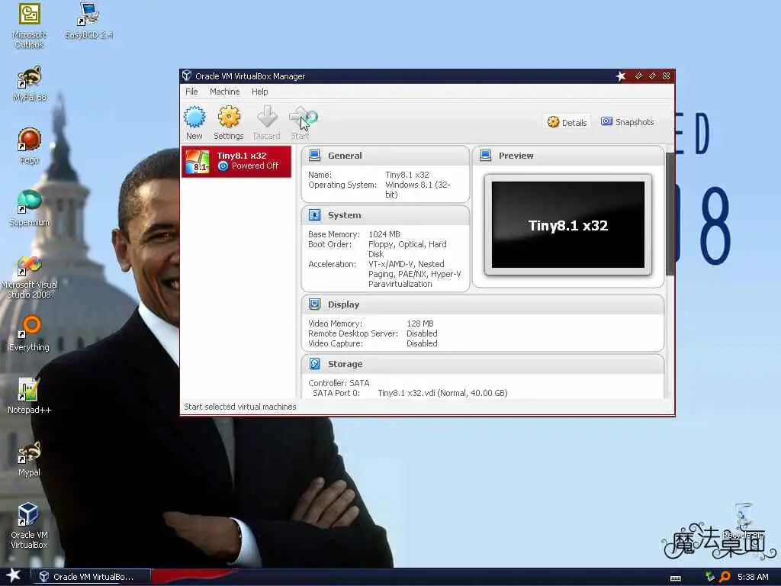Click Oracle VM VirtualBox taskbar button
The height and width of the screenshot is (586, 781).
click(92, 577)
